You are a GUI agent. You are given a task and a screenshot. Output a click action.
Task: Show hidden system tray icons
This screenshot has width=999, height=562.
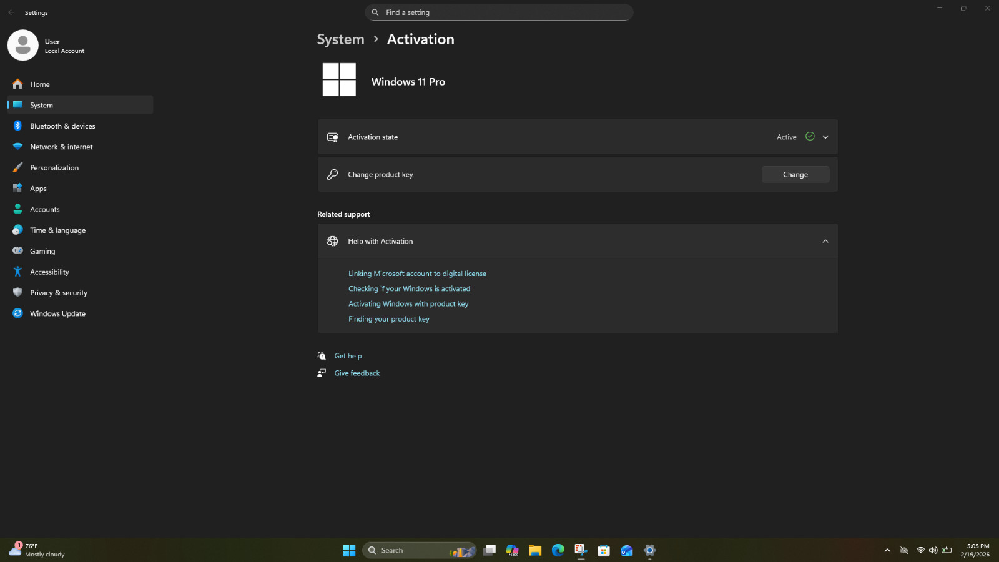887,550
